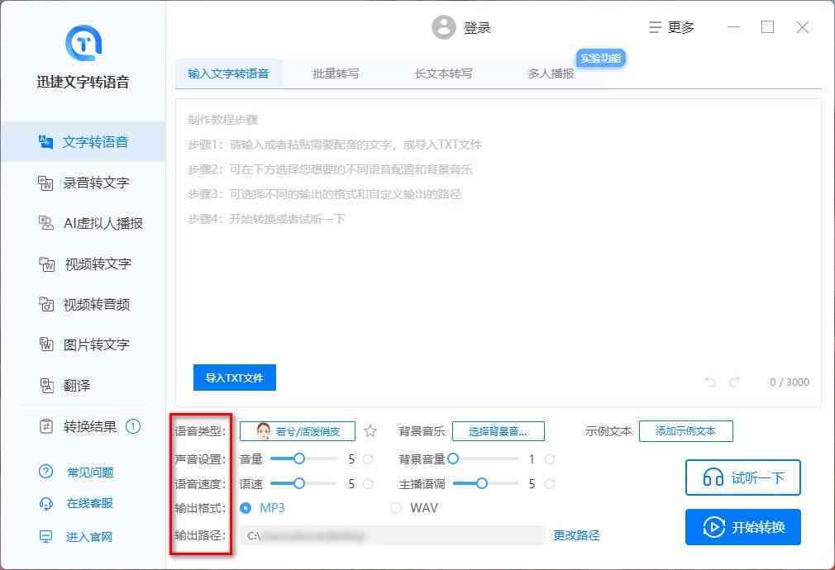This screenshot has height=570, width=835.
Task: Click the 在线客服 headset icon
Action: (45, 503)
